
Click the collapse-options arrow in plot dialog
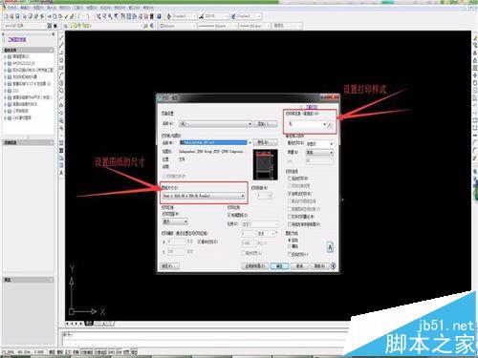[333, 265]
